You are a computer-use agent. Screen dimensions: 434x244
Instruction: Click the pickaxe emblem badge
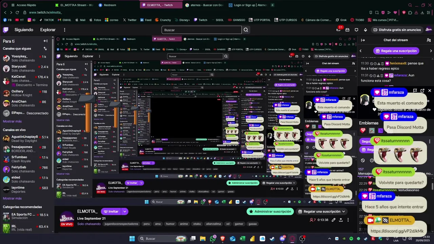(372, 130)
